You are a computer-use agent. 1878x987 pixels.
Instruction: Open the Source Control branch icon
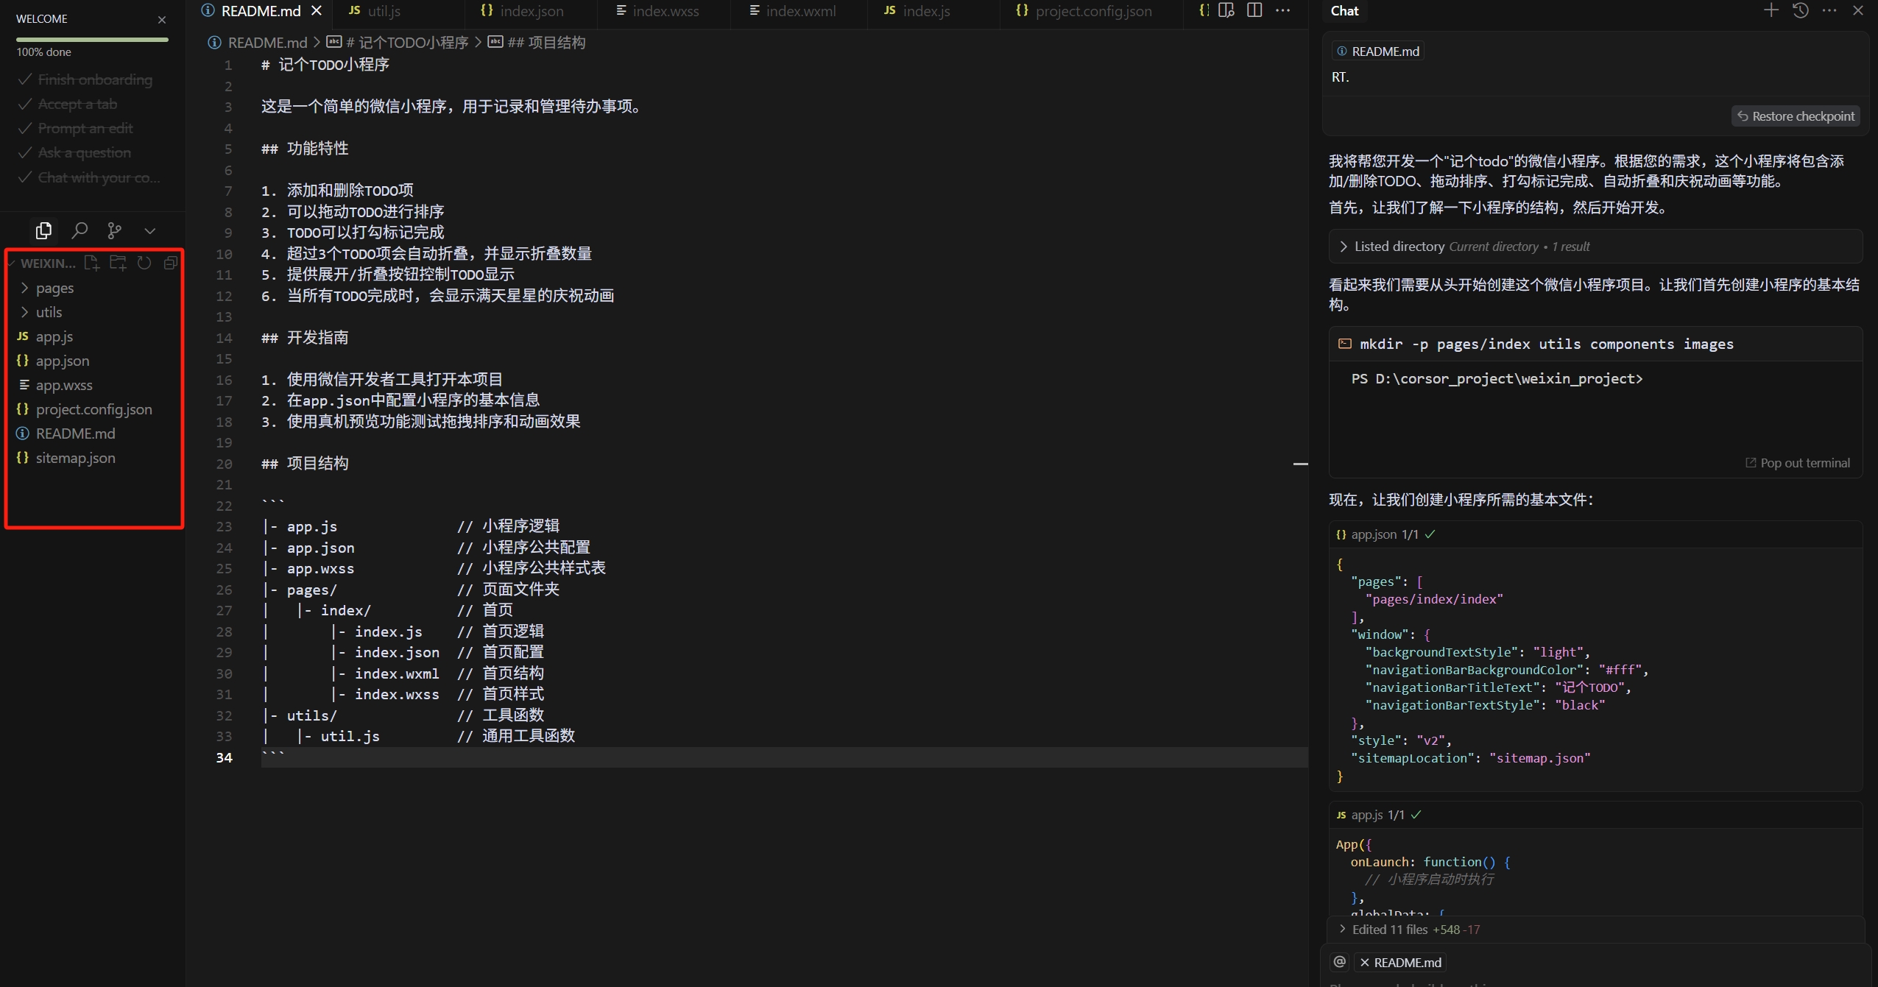114,230
